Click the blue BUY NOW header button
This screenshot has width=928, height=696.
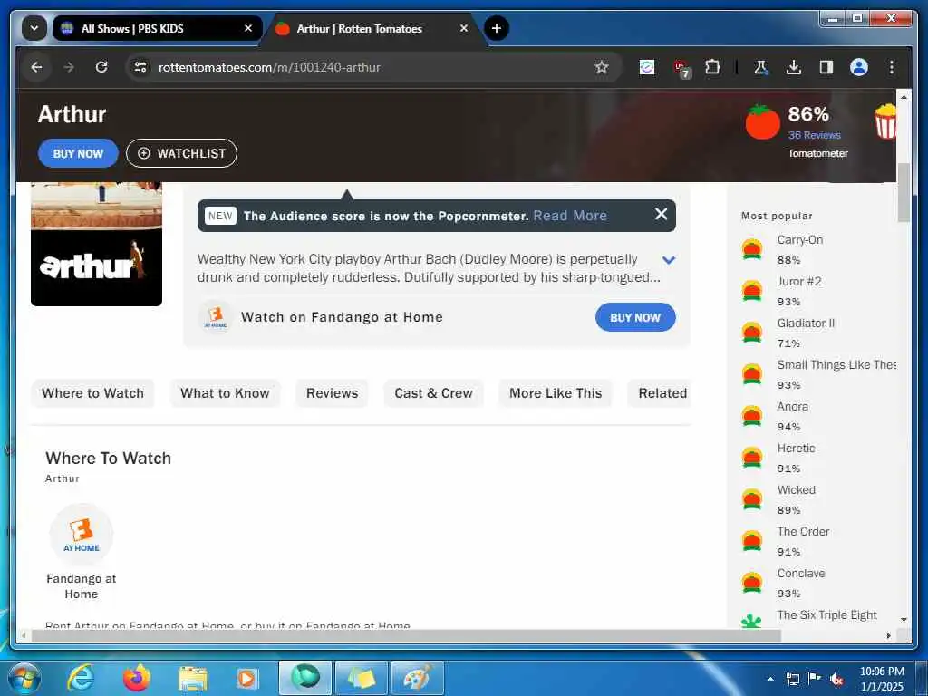click(x=78, y=153)
